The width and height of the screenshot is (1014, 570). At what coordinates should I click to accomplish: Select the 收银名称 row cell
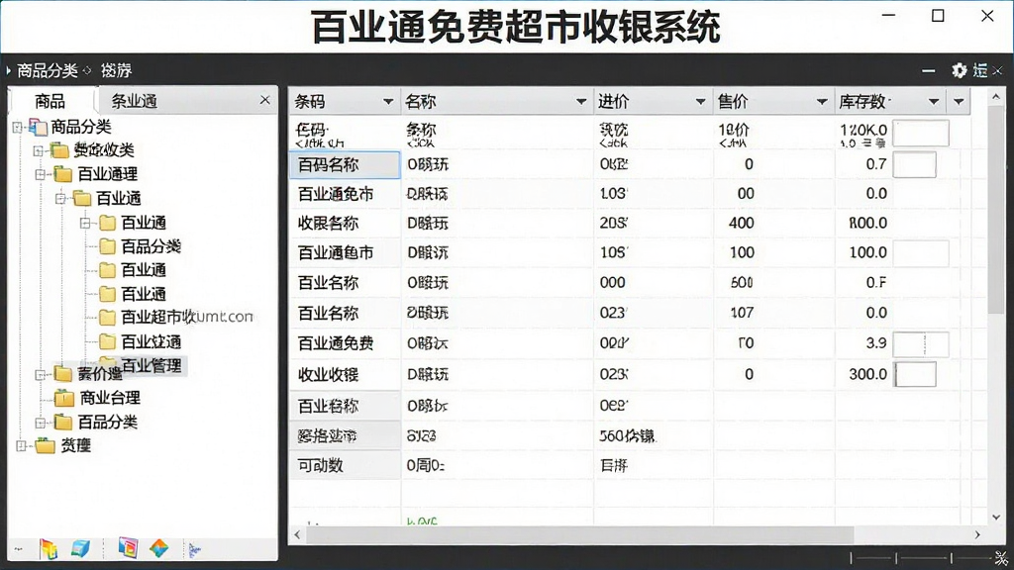[345, 224]
